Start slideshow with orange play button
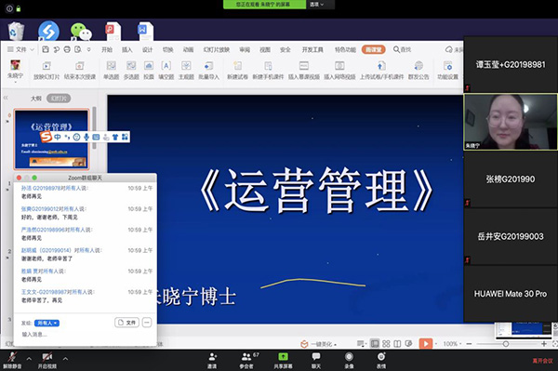 tap(425, 344)
